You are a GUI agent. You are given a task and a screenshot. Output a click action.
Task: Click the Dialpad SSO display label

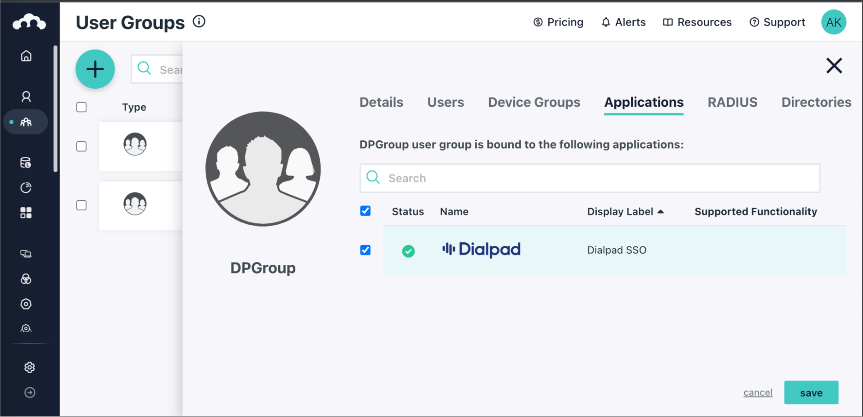click(616, 250)
